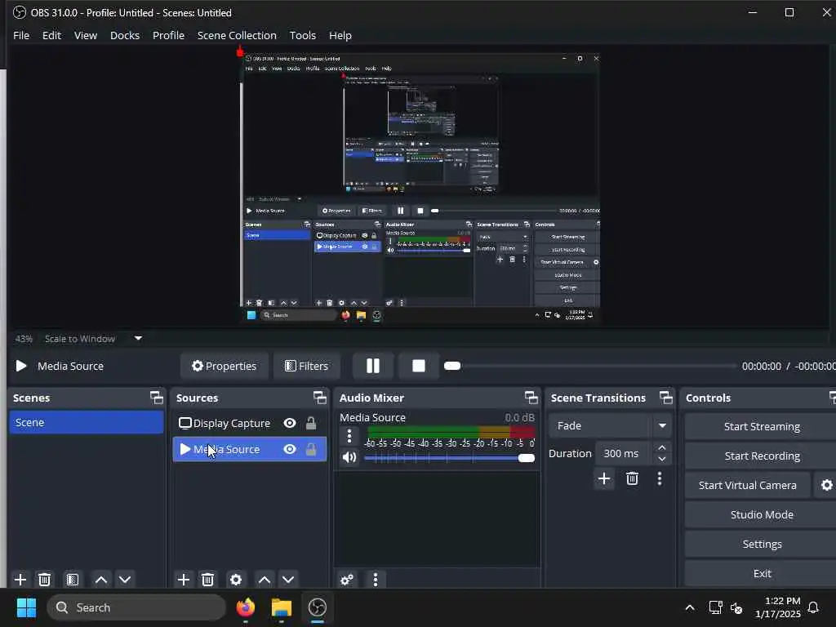Decrease transition duration with down stepper
The image size is (836, 627).
[662, 459]
